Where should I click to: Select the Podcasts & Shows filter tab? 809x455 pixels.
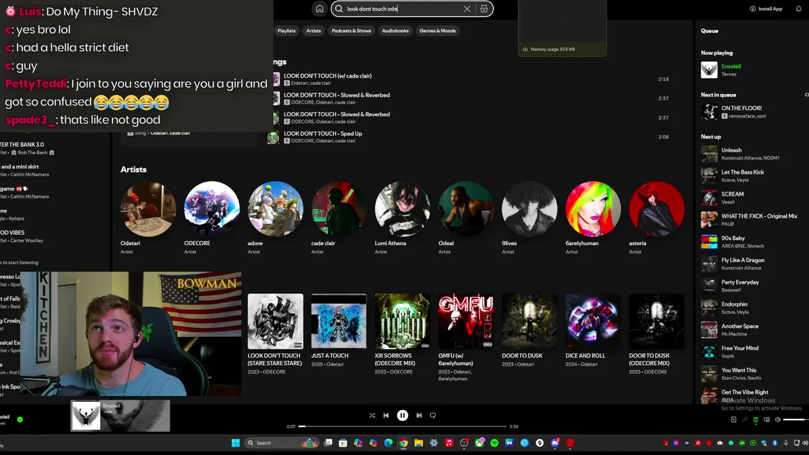[351, 30]
